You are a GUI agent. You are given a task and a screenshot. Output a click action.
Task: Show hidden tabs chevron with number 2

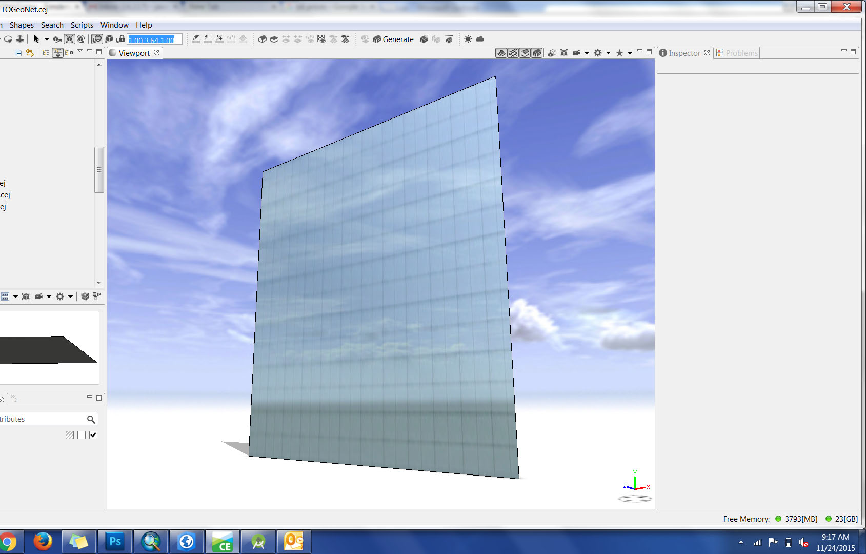(x=14, y=399)
